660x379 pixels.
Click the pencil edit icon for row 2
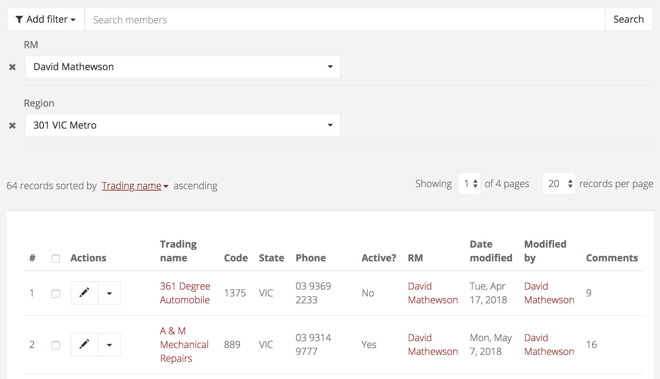click(84, 345)
